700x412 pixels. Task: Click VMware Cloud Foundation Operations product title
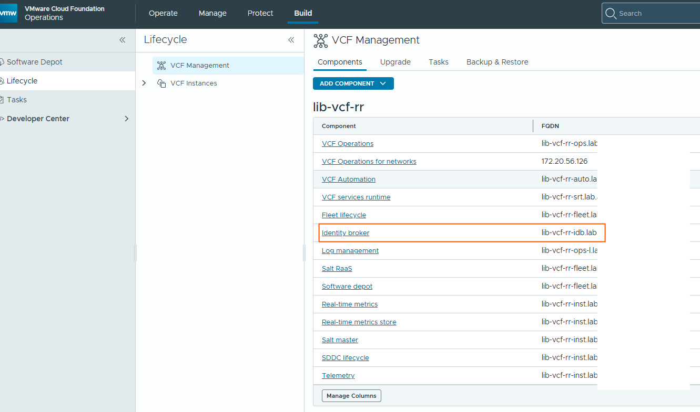pyautogui.click(x=65, y=13)
